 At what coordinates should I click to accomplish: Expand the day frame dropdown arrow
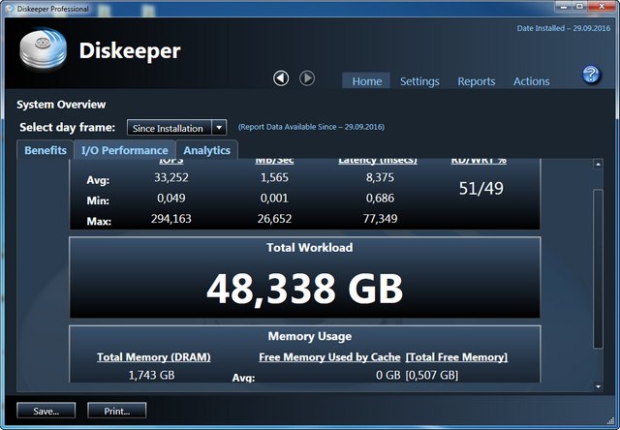coord(219,128)
